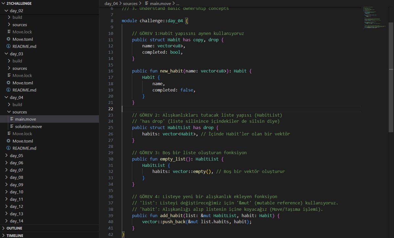Click the file icon beside Move.lock in day_04

(x=9, y=134)
